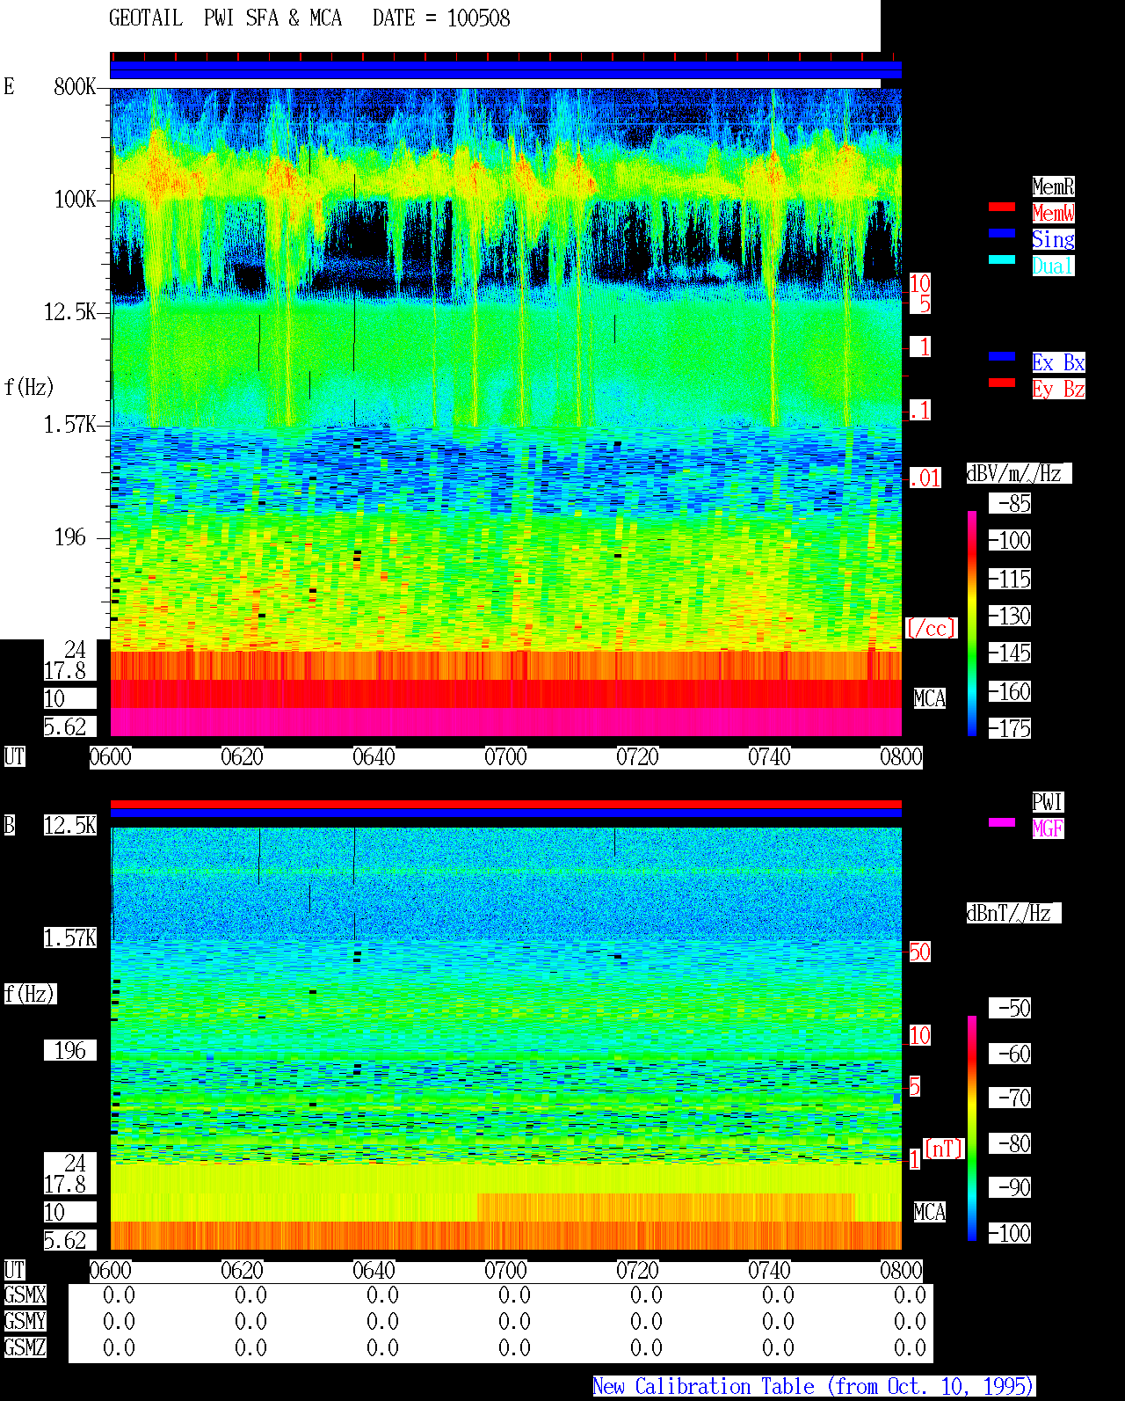
Task: Click the 800K frequency axis label
Action: (75, 87)
